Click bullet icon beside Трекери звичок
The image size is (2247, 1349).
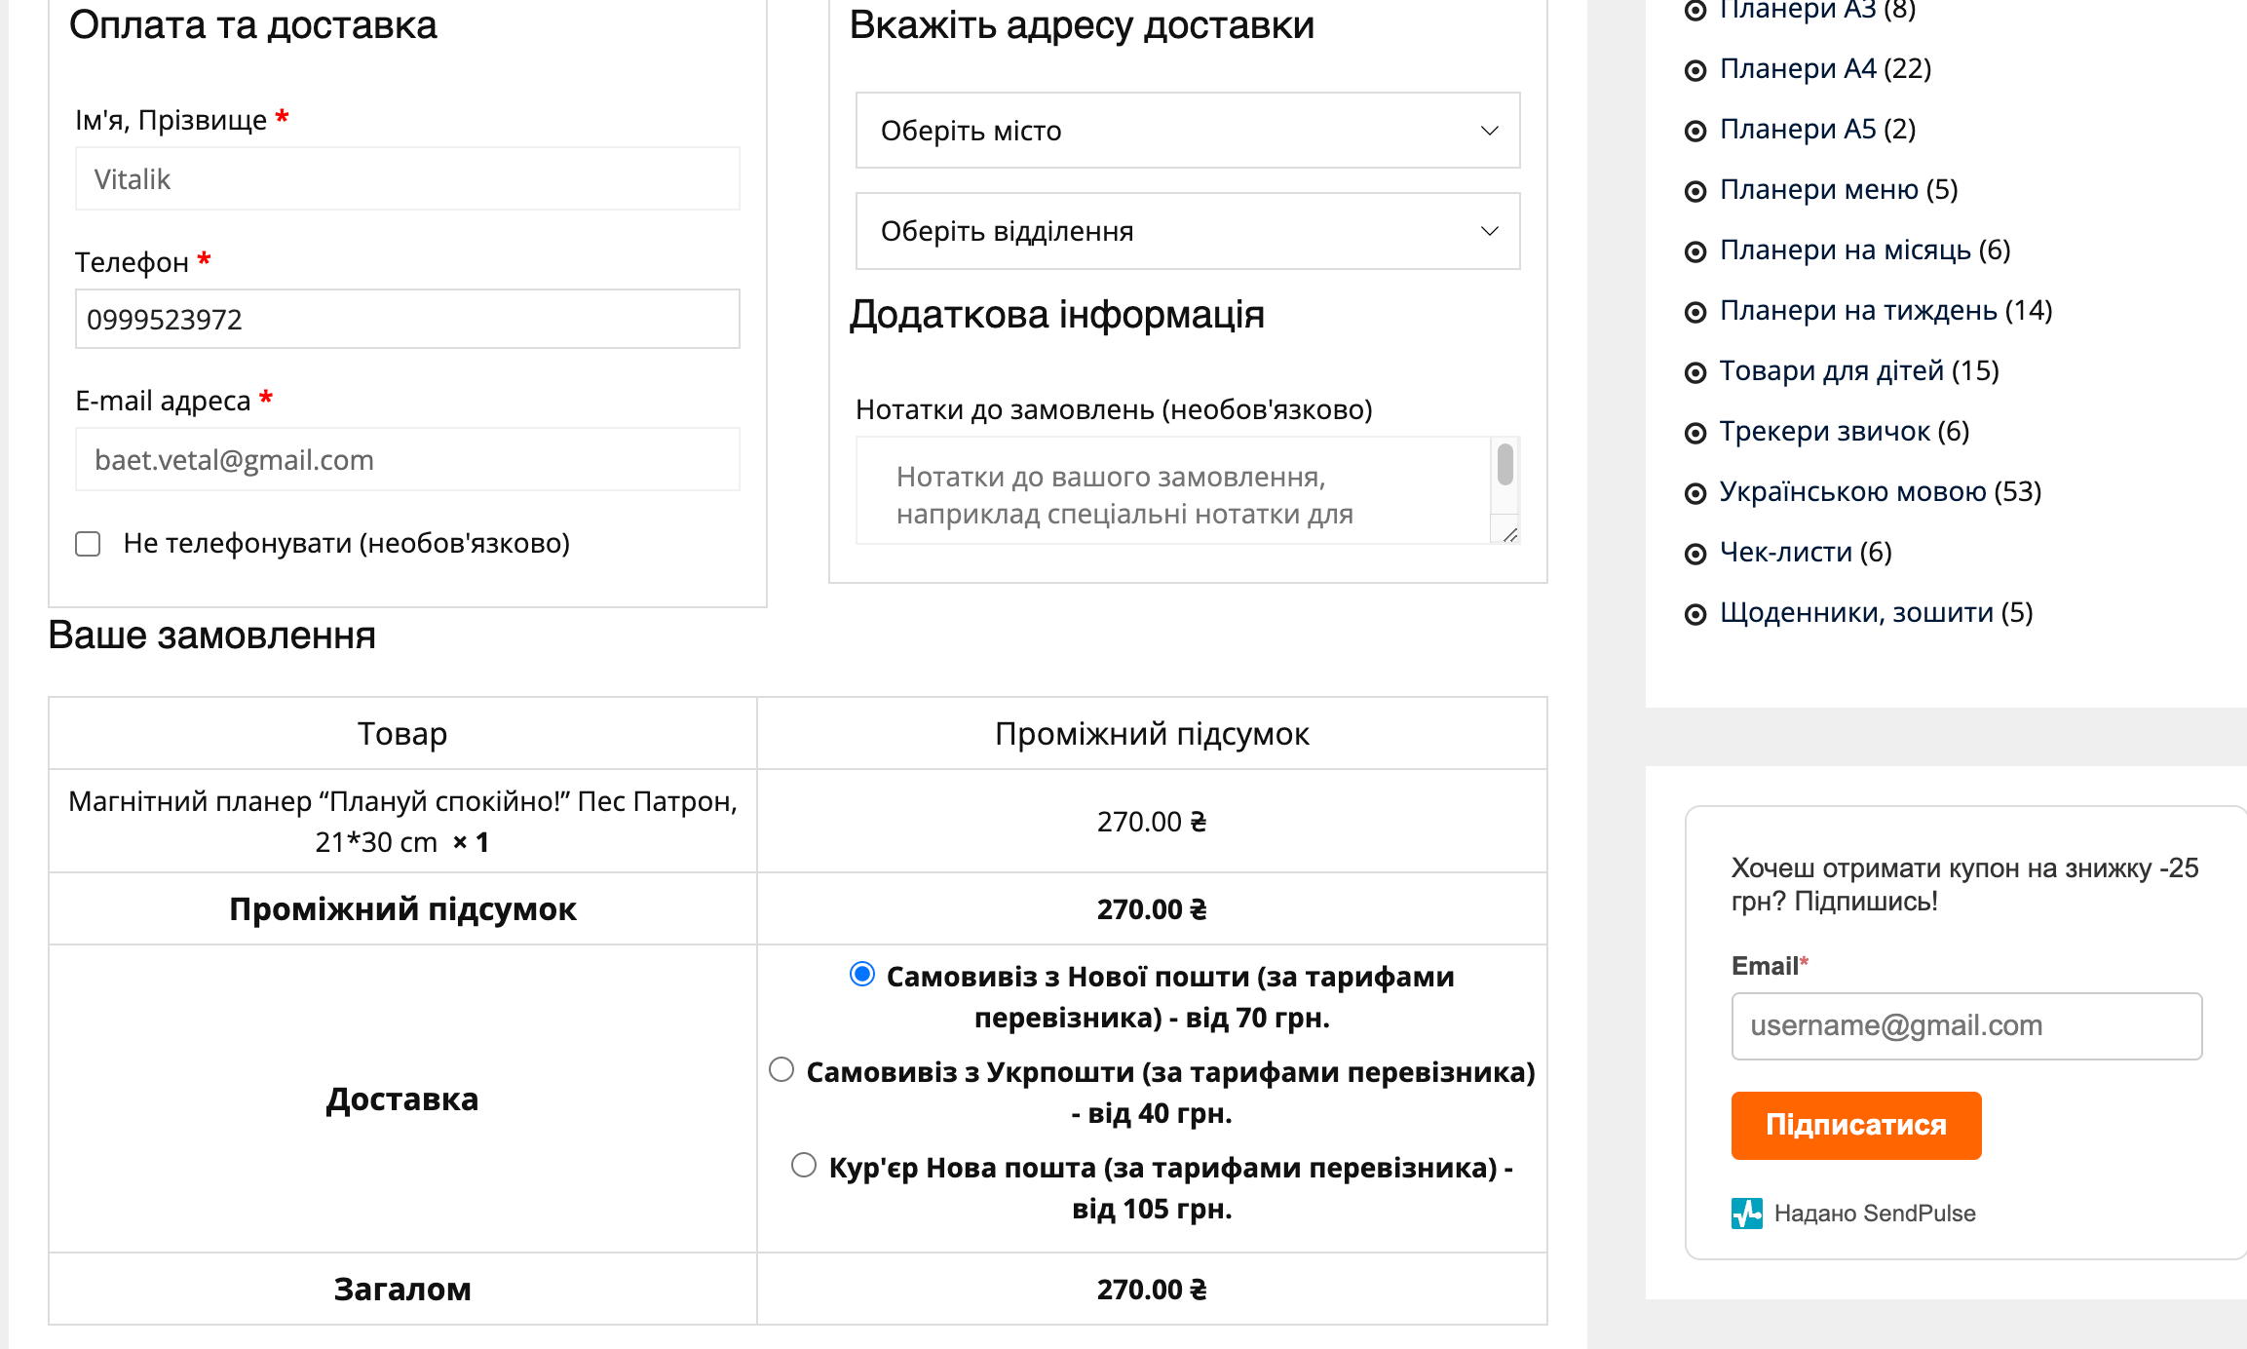pos(1695,433)
